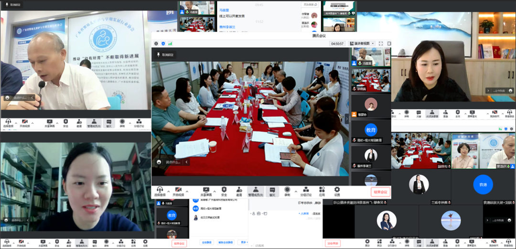Open 安全 in elder man's window toolbar
Viewport: 516px width, 249px height.
tap(65, 123)
